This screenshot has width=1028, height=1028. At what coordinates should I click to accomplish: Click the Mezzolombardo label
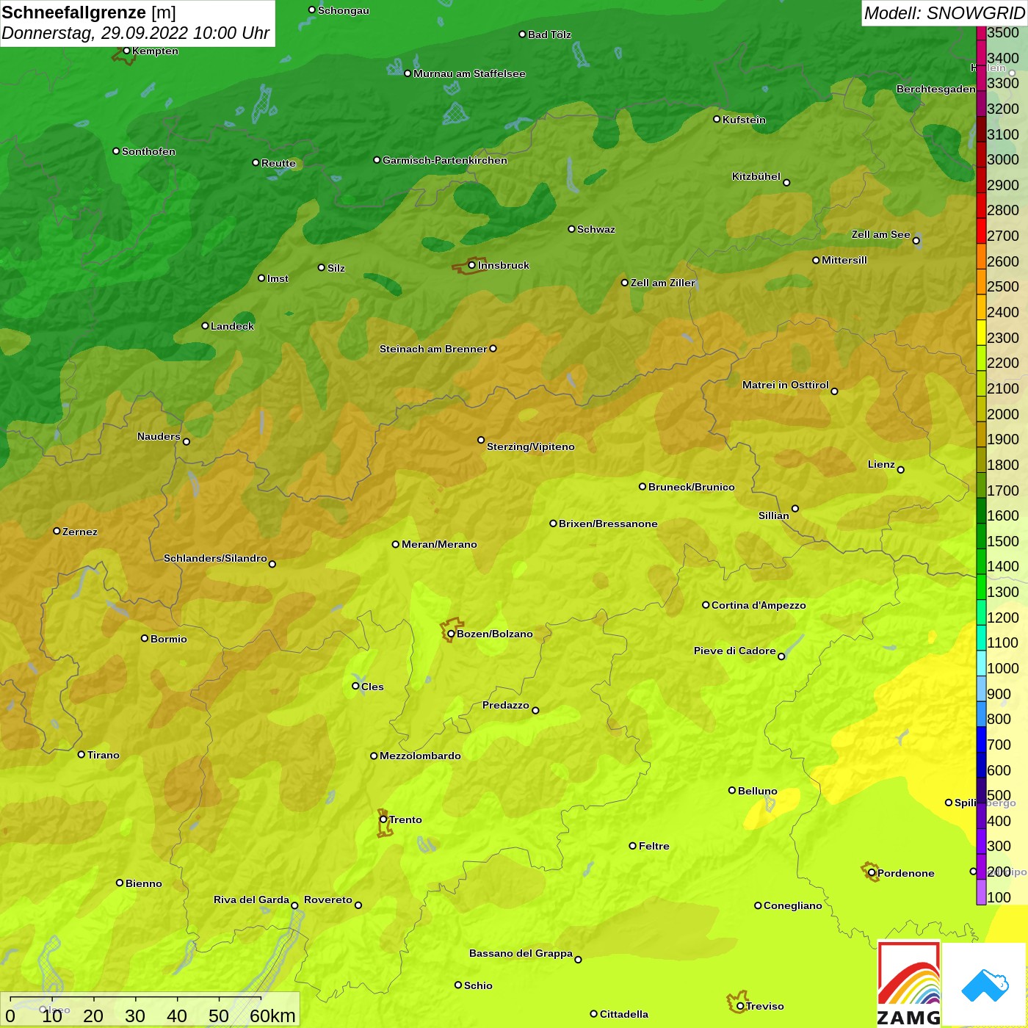point(420,756)
